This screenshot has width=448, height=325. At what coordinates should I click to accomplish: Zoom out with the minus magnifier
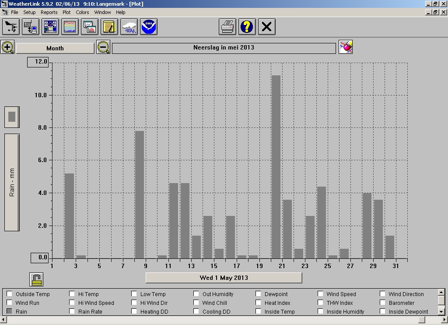coord(103,47)
